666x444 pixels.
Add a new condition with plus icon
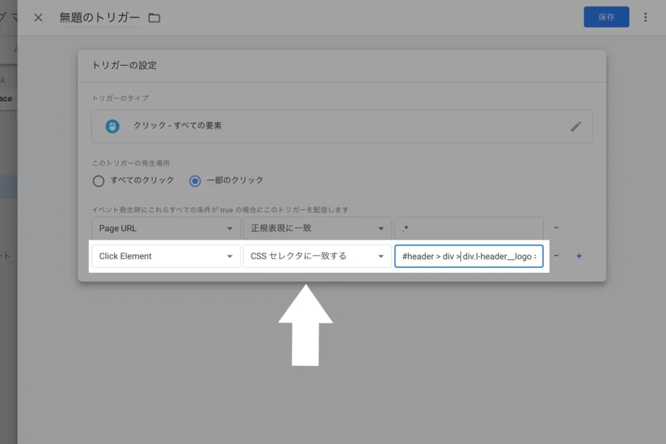579,256
